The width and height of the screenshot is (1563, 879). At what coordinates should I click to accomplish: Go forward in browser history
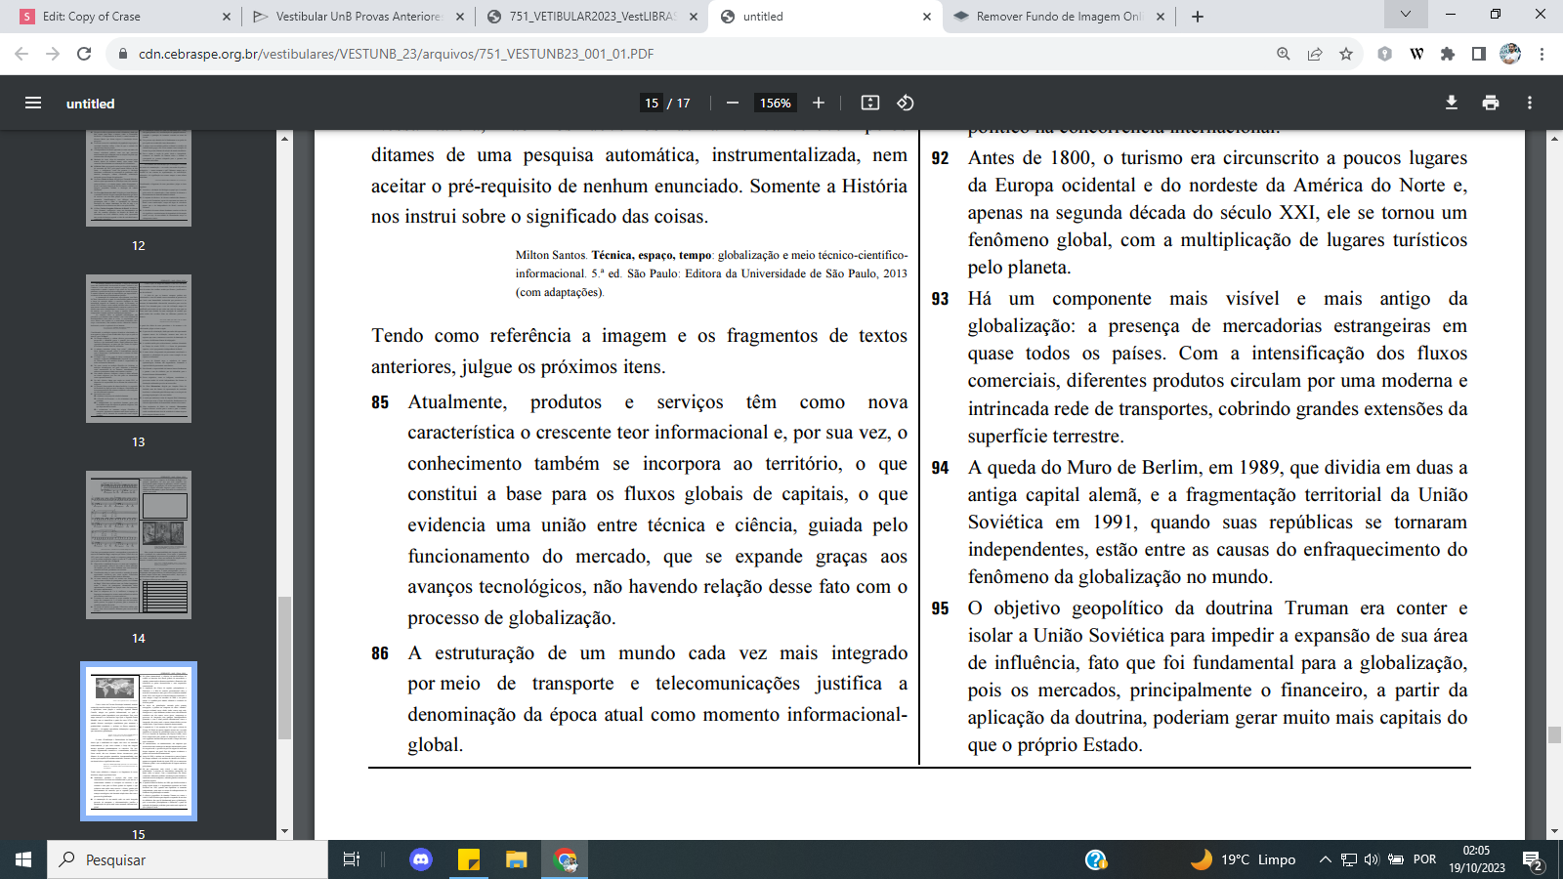(53, 54)
